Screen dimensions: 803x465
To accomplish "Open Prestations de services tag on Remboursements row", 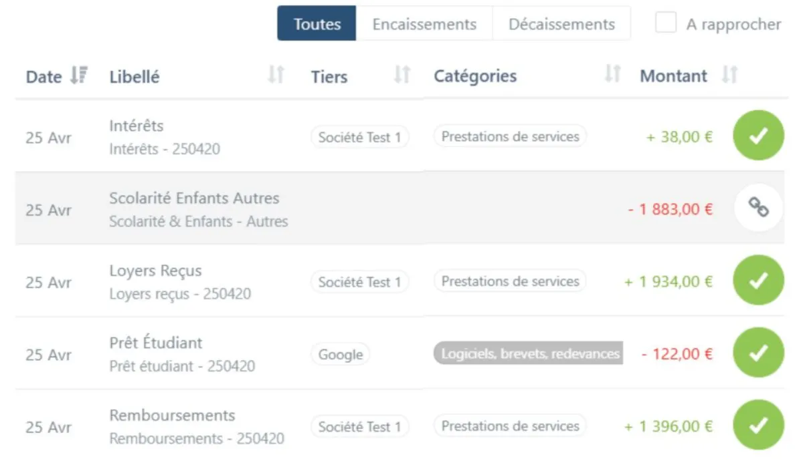I will click(510, 426).
